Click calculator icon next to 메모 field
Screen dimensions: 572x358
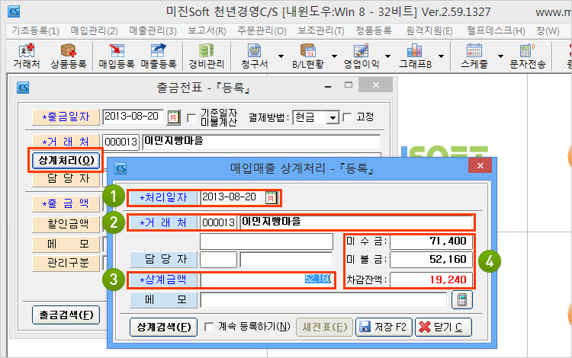click(x=462, y=299)
